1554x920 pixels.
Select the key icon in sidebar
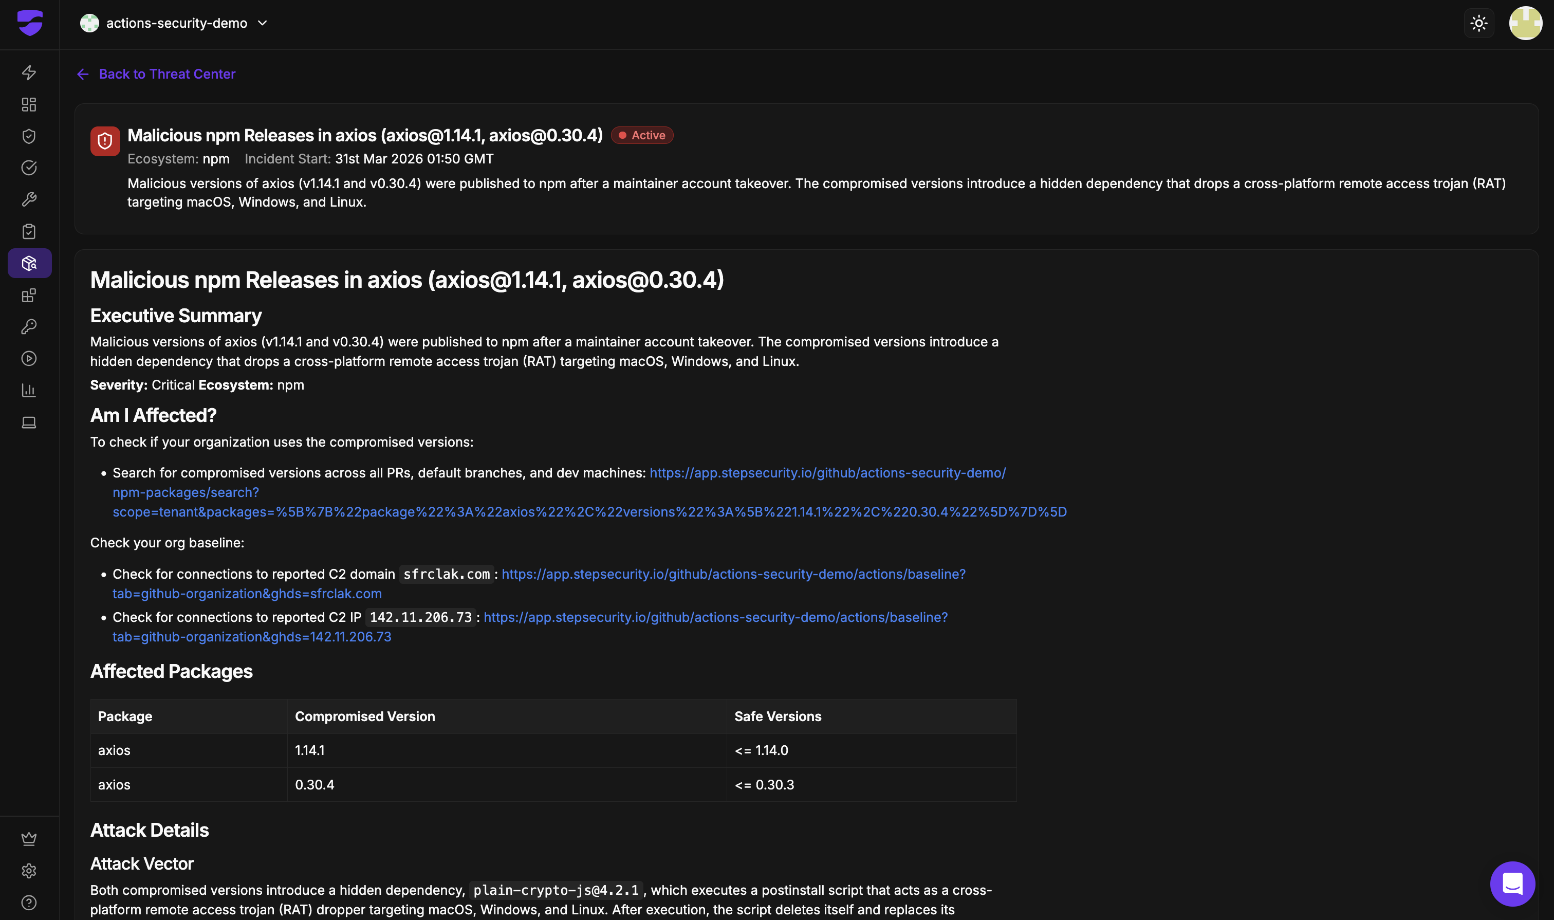[x=28, y=327]
